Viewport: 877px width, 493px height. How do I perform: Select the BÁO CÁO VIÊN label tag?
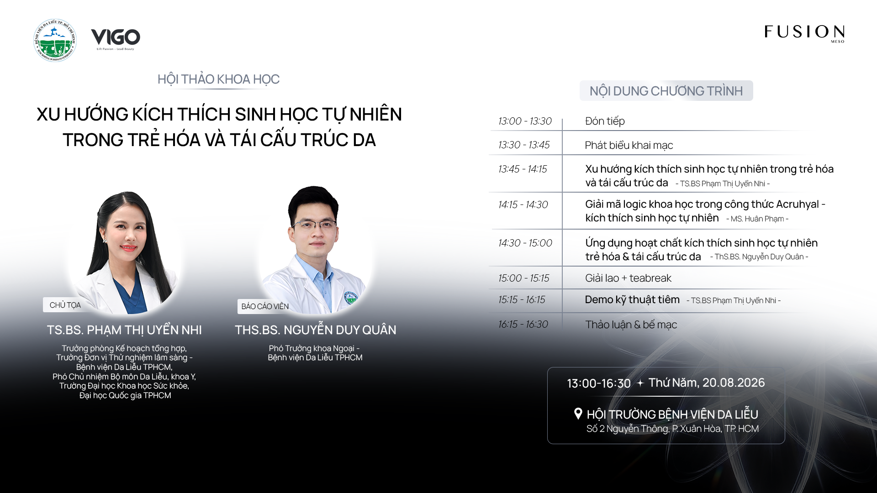click(265, 306)
